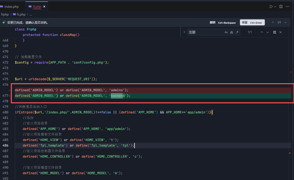Click the frphp folder breadcrumb
The image size is (294, 180).
coord(5,14)
